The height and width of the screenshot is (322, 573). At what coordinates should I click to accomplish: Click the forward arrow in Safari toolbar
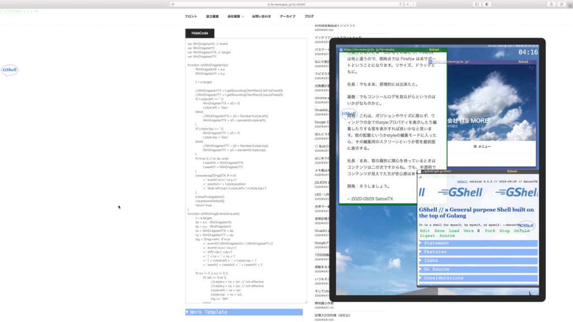[x=414, y=4]
